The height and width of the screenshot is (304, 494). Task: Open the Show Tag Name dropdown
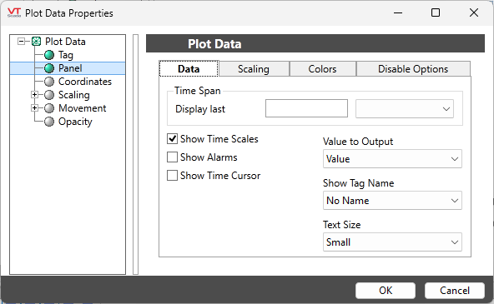pos(392,200)
